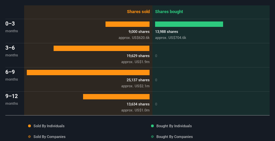Click the orange 9–12 months sold bar
This screenshot has height=141, width=275.
pos(116,97)
